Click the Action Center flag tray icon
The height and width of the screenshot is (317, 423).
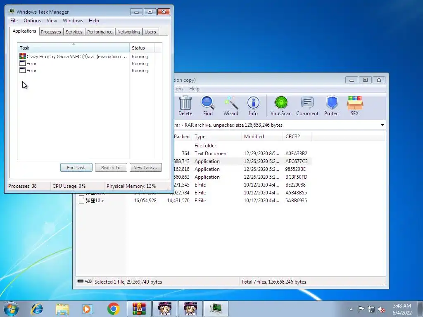pos(361,309)
